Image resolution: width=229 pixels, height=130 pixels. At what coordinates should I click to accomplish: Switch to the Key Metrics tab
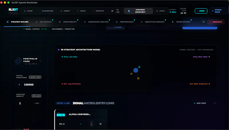44,22
